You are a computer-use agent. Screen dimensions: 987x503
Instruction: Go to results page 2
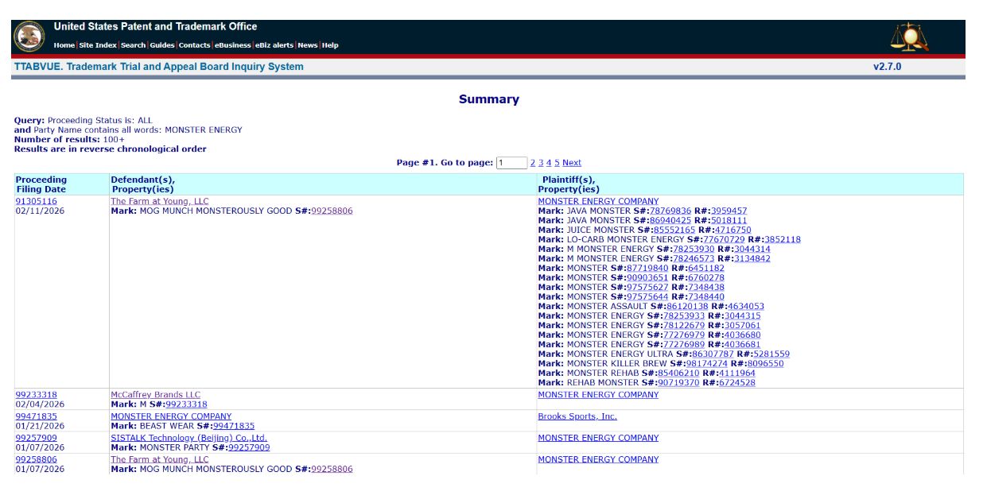tap(533, 163)
